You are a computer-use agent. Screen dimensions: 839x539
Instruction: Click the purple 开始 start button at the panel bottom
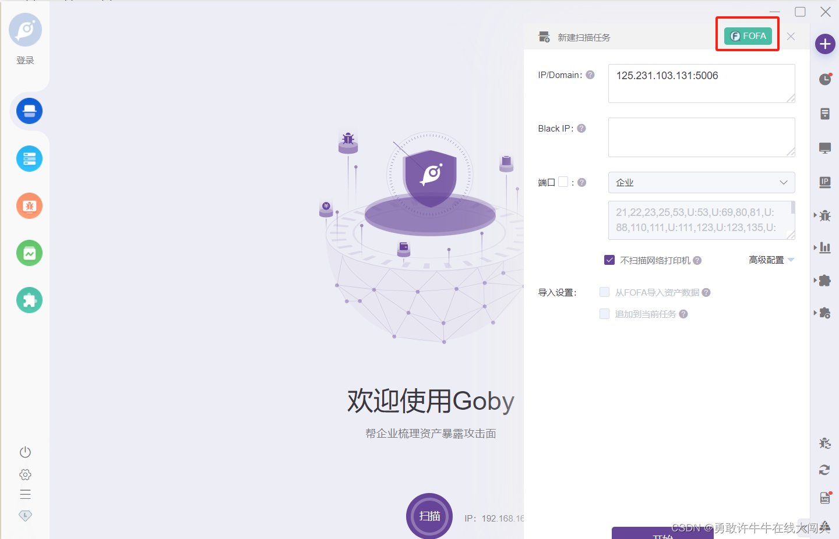coord(662,533)
